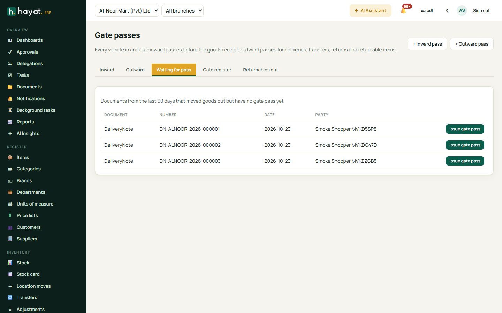Switch language to العربية

[x=427, y=10]
